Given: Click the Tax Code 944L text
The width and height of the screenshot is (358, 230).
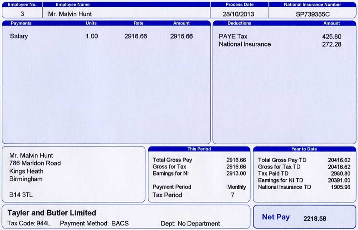Looking at the screenshot, I should (29, 223).
